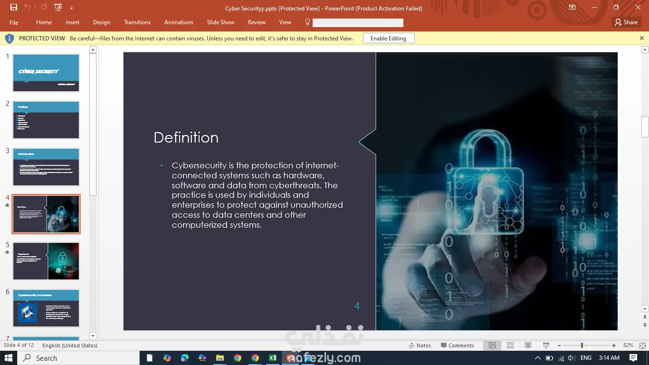The image size is (649, 365).
Task: Open Microsoft Edge from the taskbar
Action: coord(185,358)
